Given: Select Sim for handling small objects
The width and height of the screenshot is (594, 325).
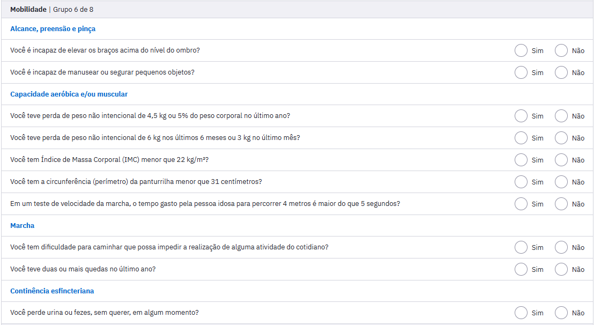Looking at the screenshot, I should 521,72.
